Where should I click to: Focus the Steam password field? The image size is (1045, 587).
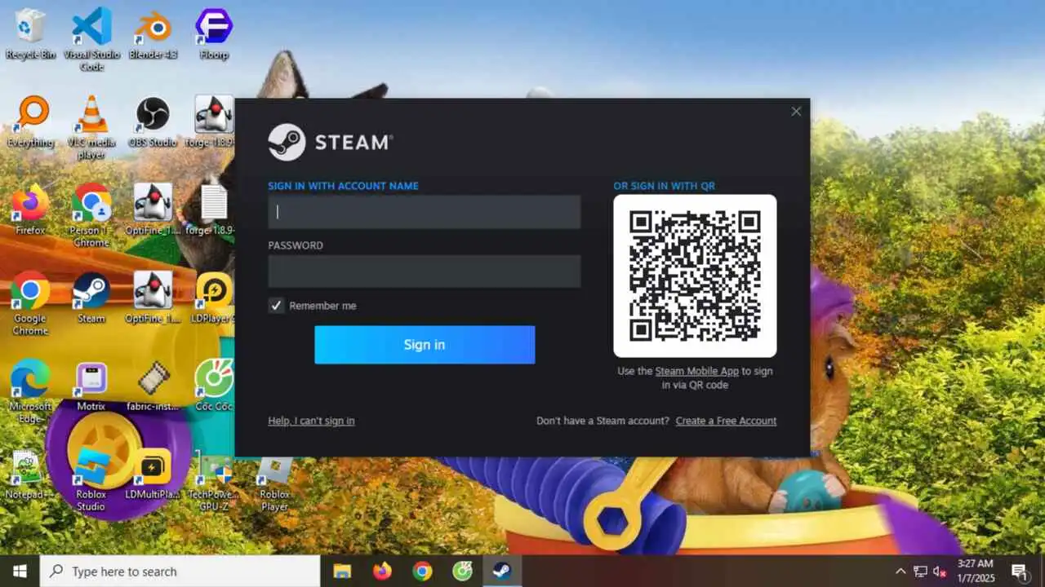pyautogui.click(x=425, y=271)
